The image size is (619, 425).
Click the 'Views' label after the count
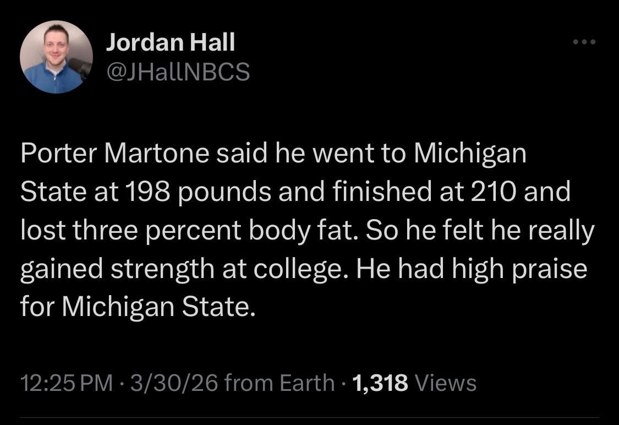[x=445, y=381]
